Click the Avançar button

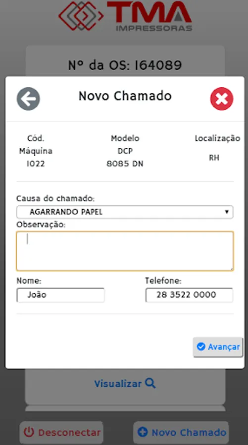point(218,347)
